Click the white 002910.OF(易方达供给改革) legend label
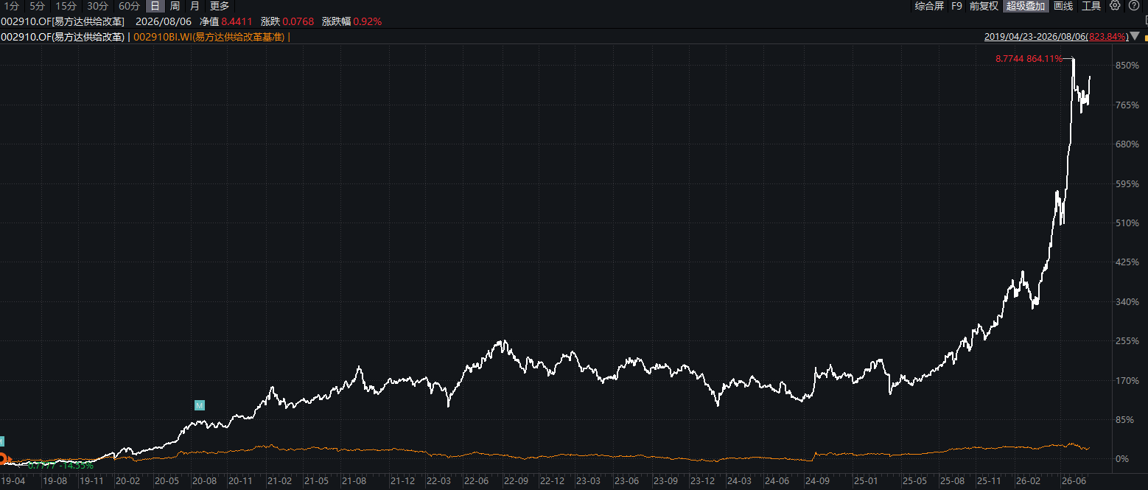 coord(63,36)
